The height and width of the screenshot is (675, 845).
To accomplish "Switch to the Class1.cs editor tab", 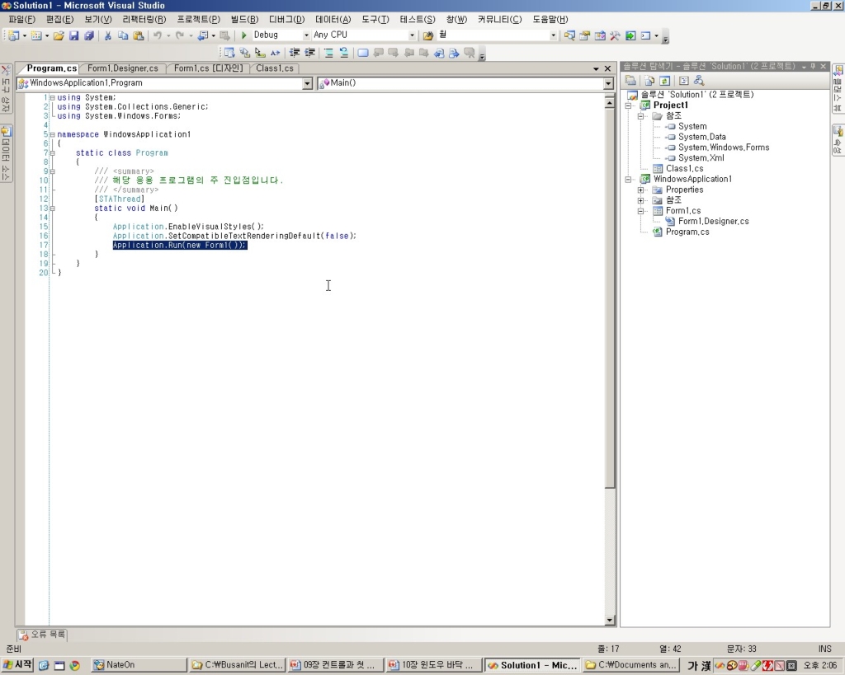I will coord(274,68).
